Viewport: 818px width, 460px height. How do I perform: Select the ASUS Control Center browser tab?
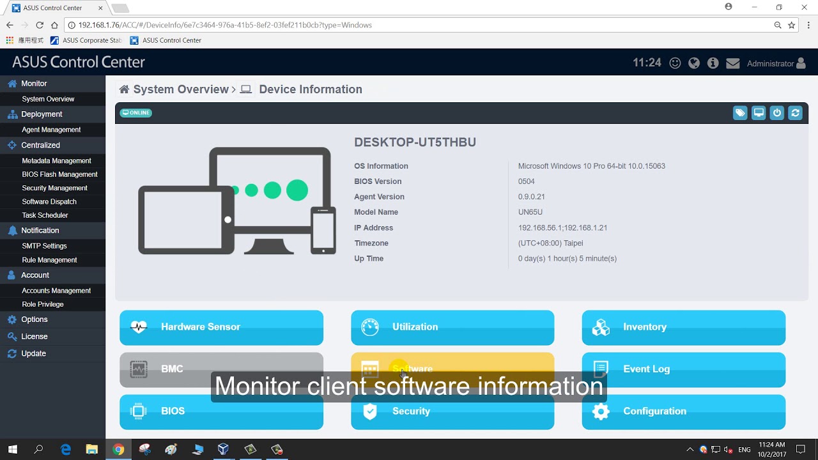tap(56, 8)
